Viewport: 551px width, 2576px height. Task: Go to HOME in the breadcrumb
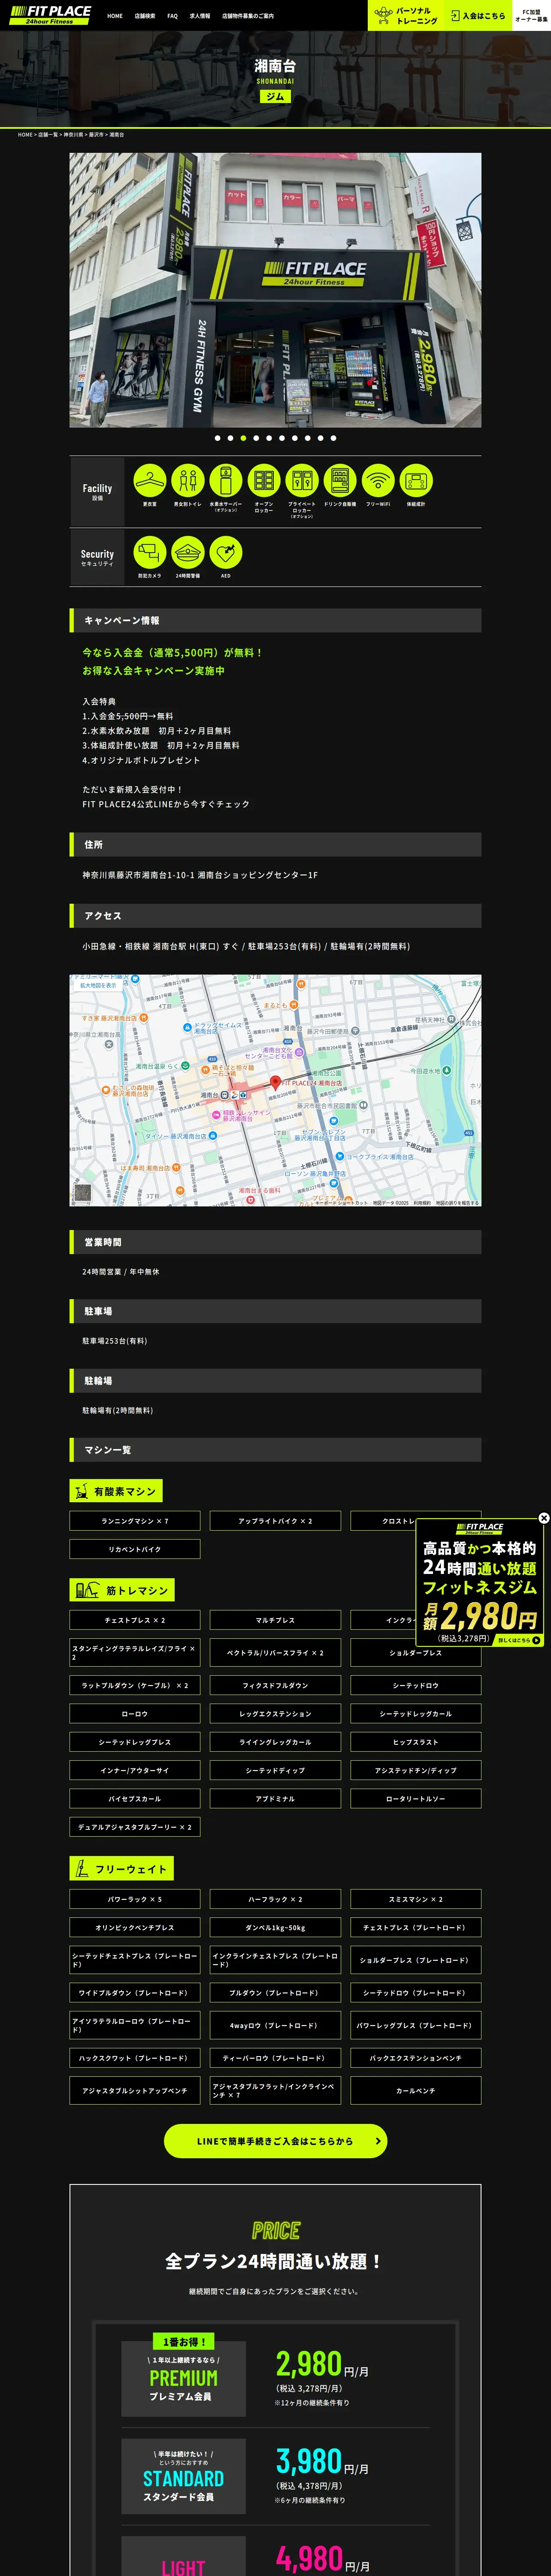point(25,134)
